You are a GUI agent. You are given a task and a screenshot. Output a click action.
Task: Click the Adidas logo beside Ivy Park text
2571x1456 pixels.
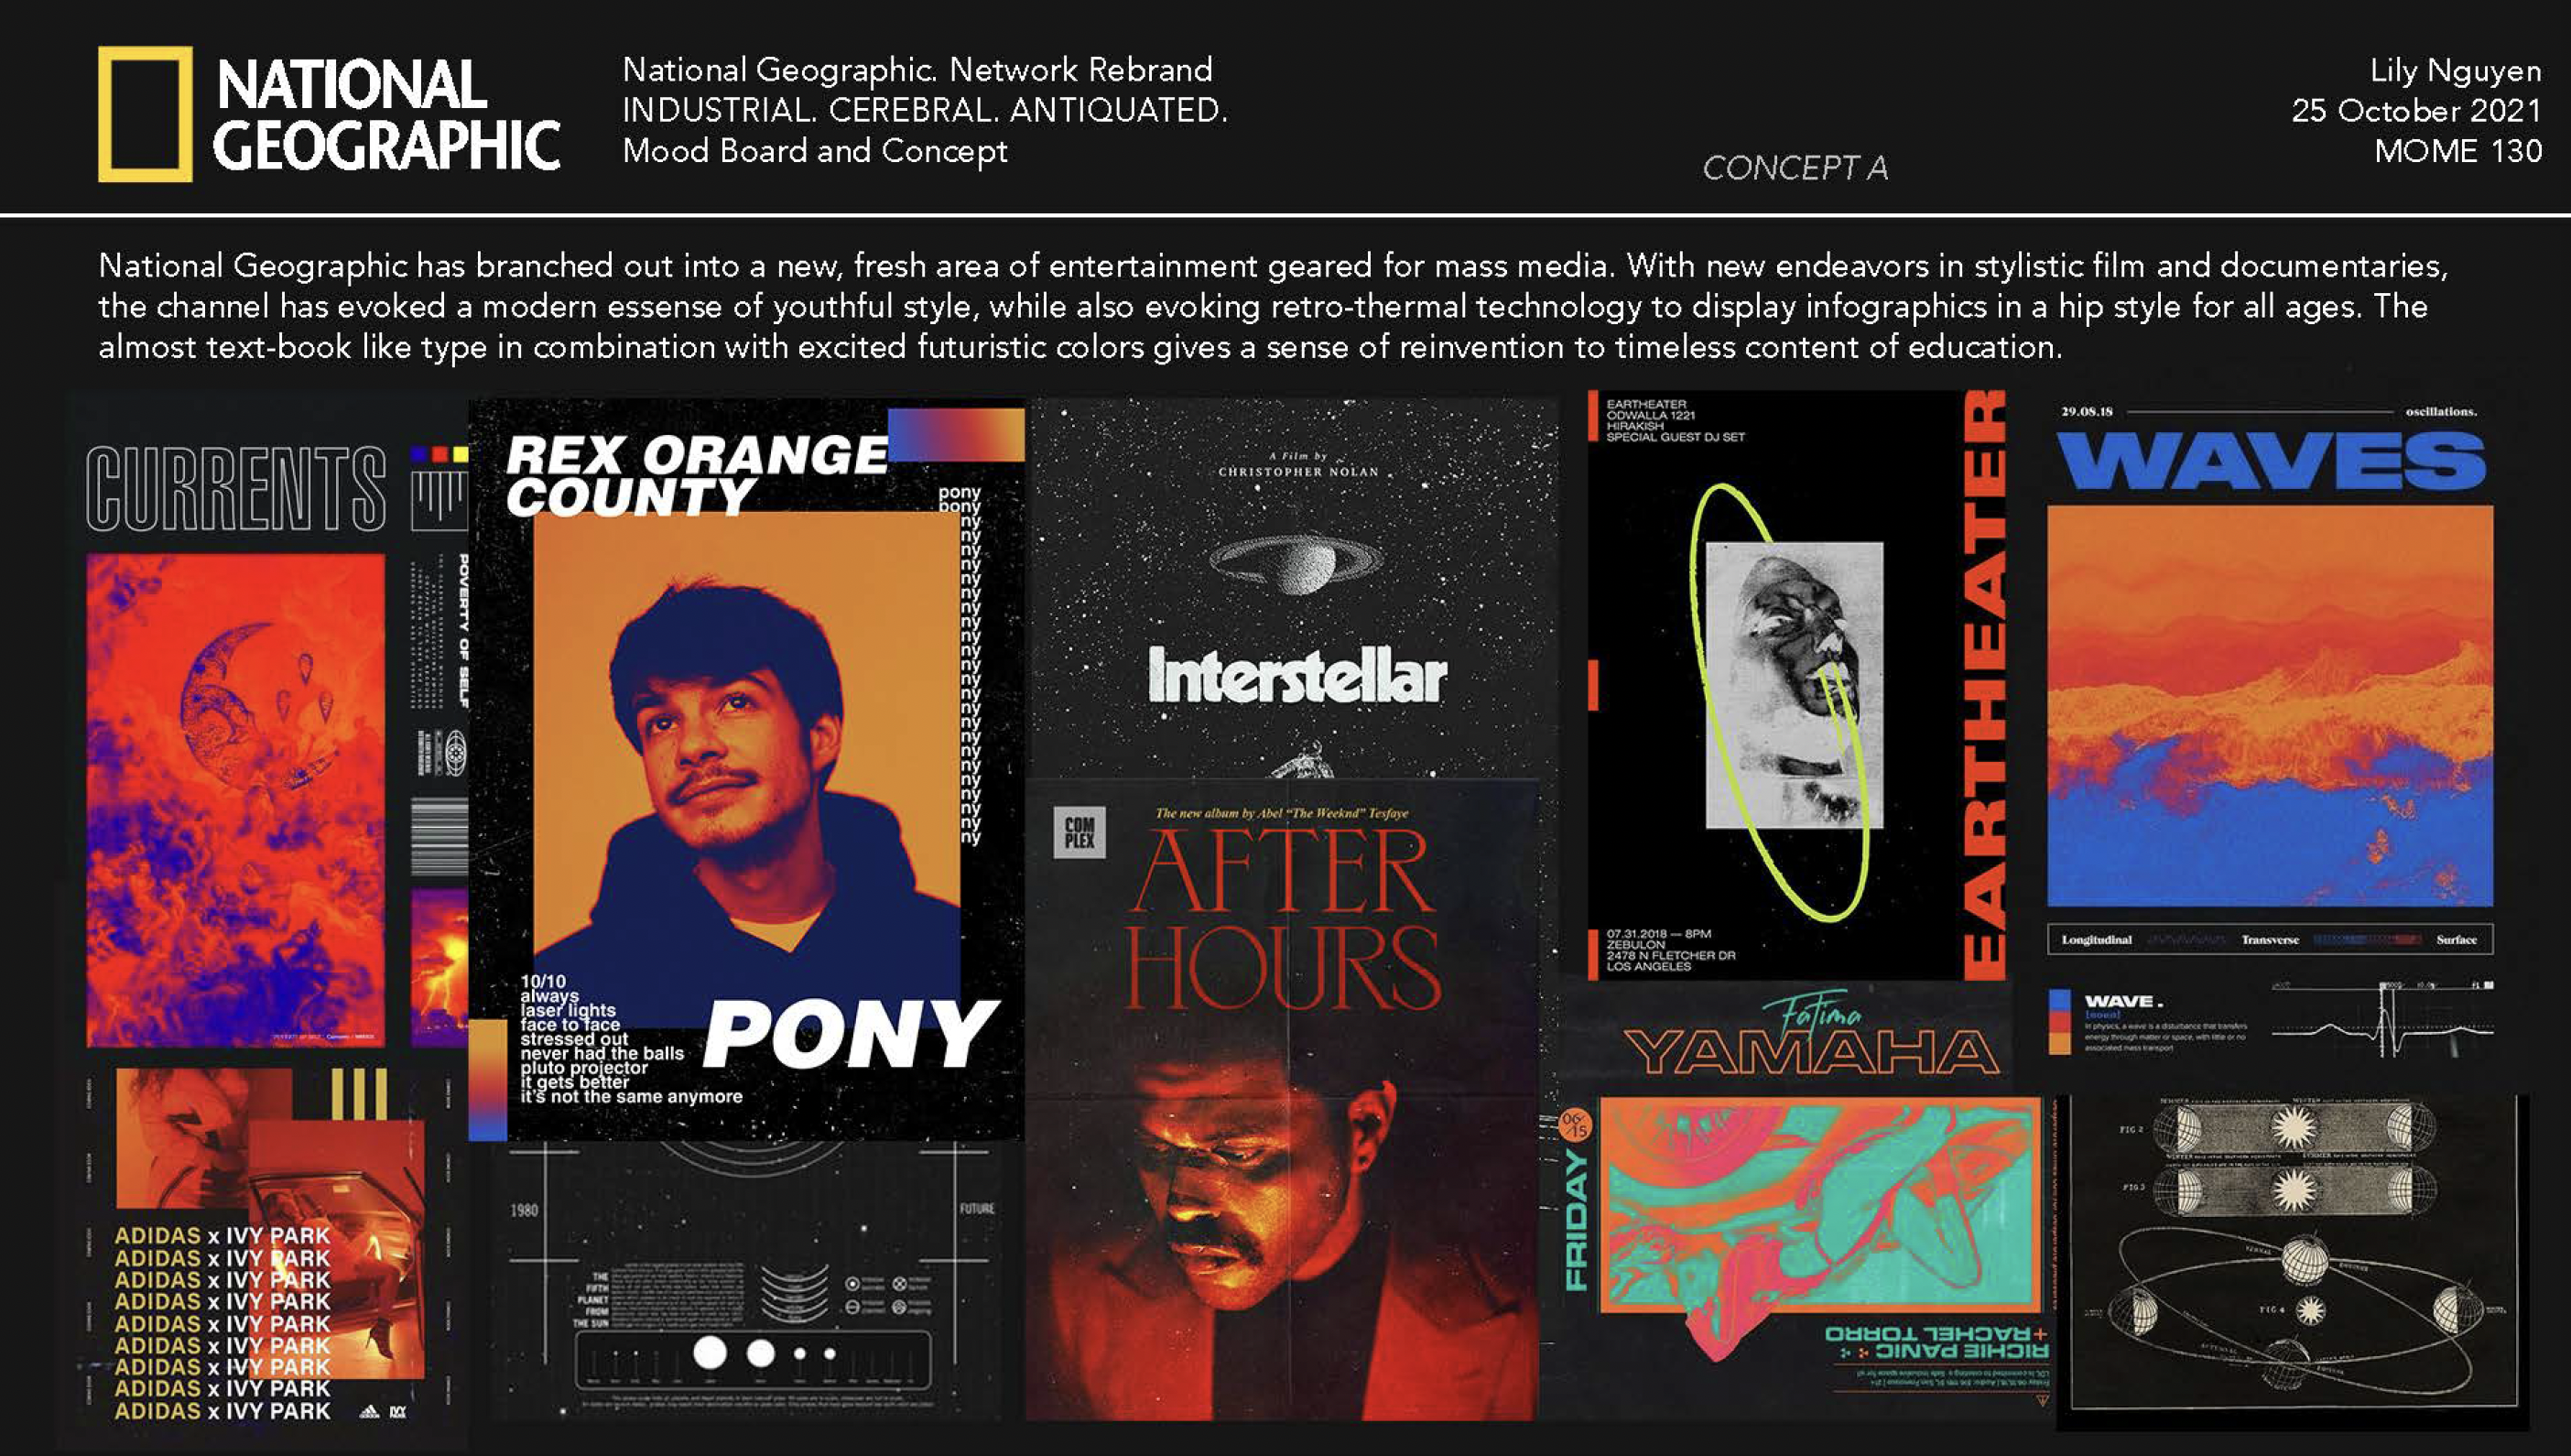pyautogui.click(x=369, y=1412)
